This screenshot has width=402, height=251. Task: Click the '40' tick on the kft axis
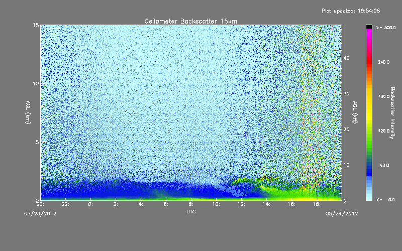(346, 58)
